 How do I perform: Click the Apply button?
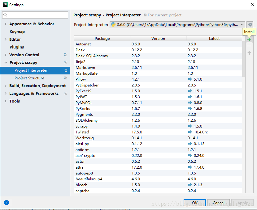click(x=242, y=203)
